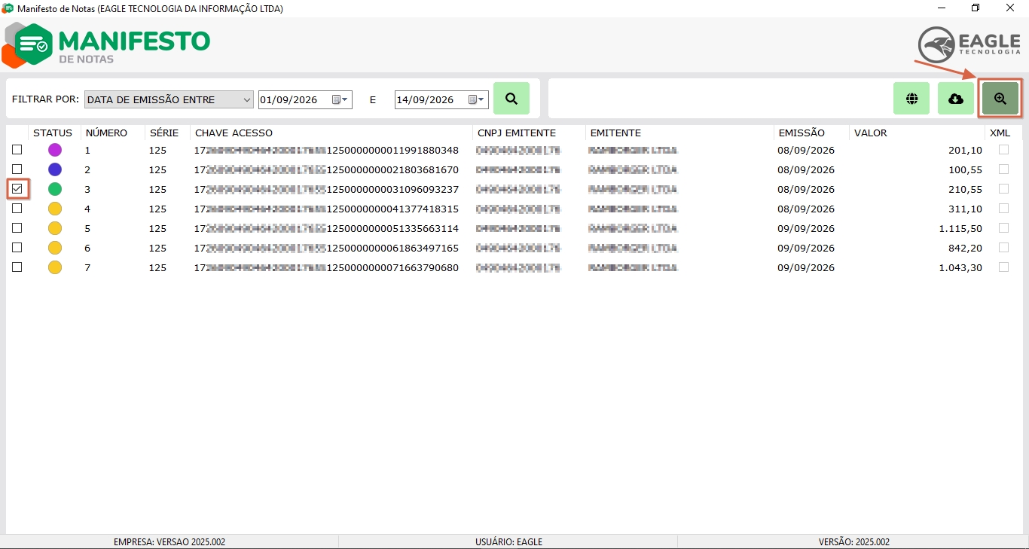Viewport: 1029px width, 549px height.
Task: Click the SÉRIE column header
Action: [164, 133]
